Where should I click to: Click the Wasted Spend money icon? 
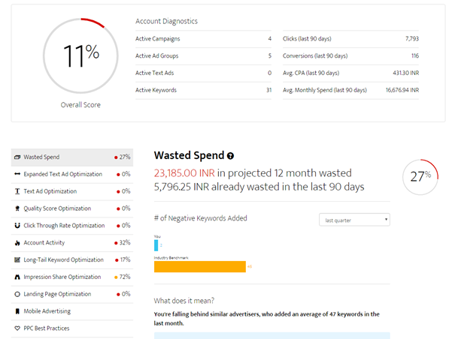pyautogui.click(x=17, y=157)
